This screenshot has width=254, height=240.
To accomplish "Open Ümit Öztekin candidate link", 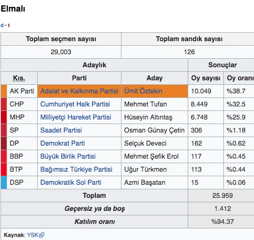I will pos(143,91).
